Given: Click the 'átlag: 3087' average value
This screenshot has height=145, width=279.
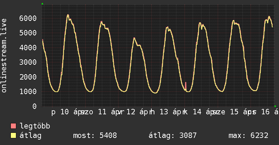Looking at the screenshot, I should point(173,136).
